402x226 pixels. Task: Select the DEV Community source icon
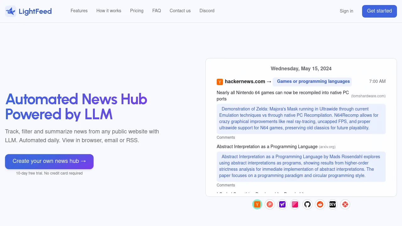[333, 204]
